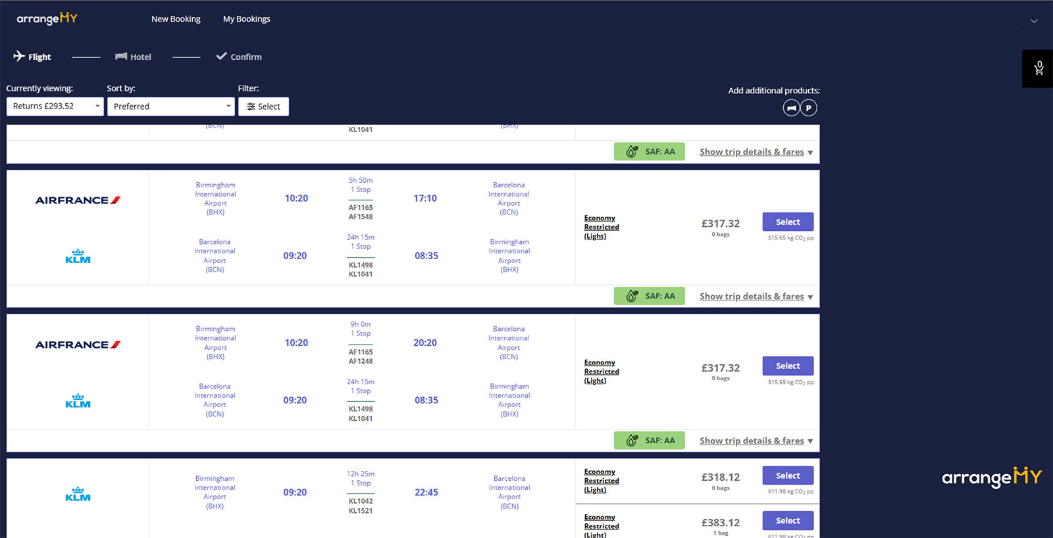Select the £317.32 fare arriving 20:20
This screenshot has width=1053, height=538.
click(x=788, y=366)
